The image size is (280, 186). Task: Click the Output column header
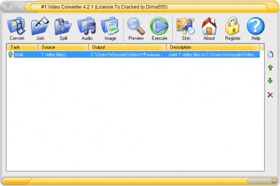127,47
